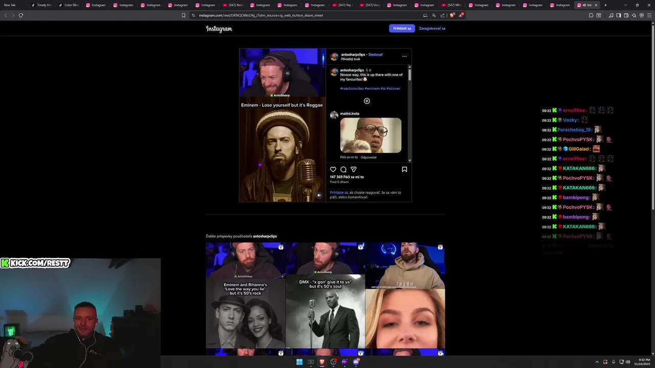Open volume control in system tray
Viewport: 655px width, 368px height.
tap(628, 362)
